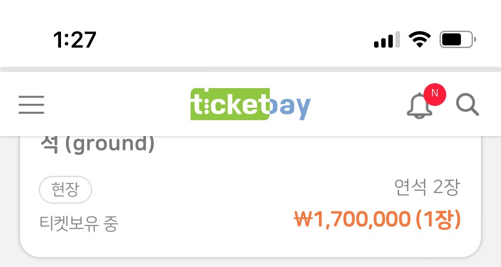Tap the green 'ticket' part of logo
Screen dimensions: 501x267
[230, 105]
